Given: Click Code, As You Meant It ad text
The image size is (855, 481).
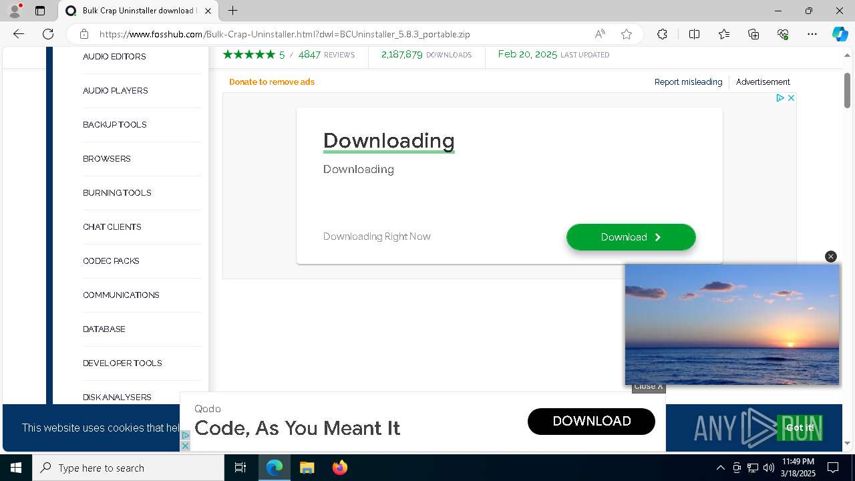Looking at the screenshot, I should (x=297, y=428).
